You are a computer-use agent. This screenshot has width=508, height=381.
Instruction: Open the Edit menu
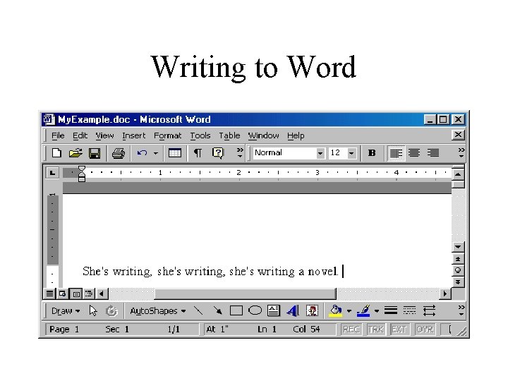tap(80, 135)
